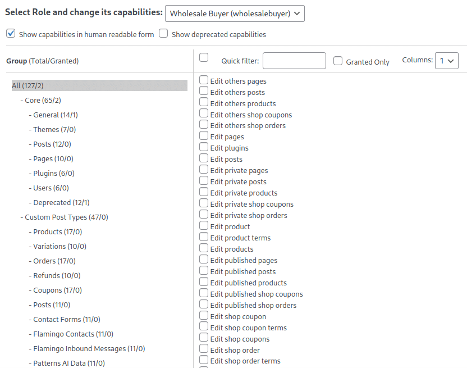467x368 pixels.
Task: Tick the select-all capabilities checkbox
Action: point(204,57)
